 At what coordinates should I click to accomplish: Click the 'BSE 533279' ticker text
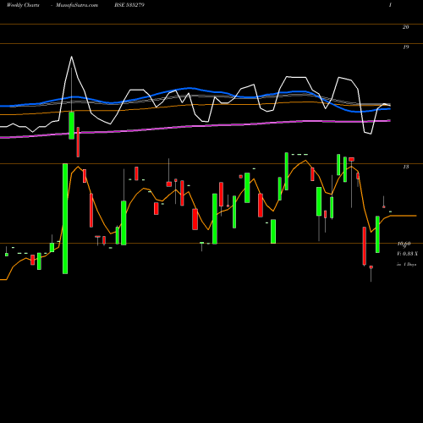coord(129,5)
